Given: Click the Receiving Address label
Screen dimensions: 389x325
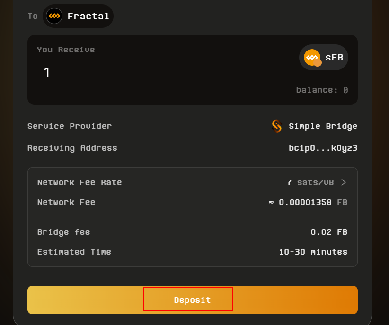Looking at the screenshot, I should (72, 148).
